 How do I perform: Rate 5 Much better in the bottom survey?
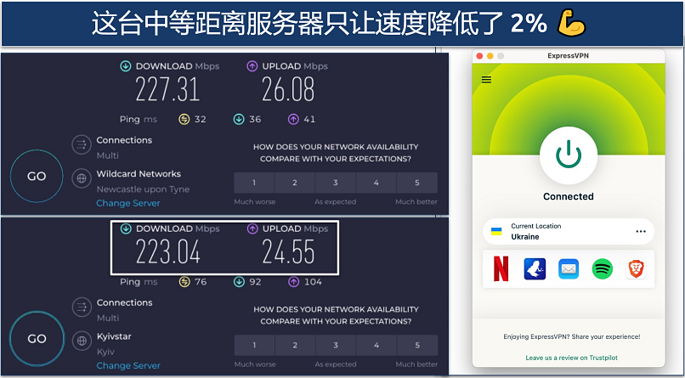(x=417, y=345)
